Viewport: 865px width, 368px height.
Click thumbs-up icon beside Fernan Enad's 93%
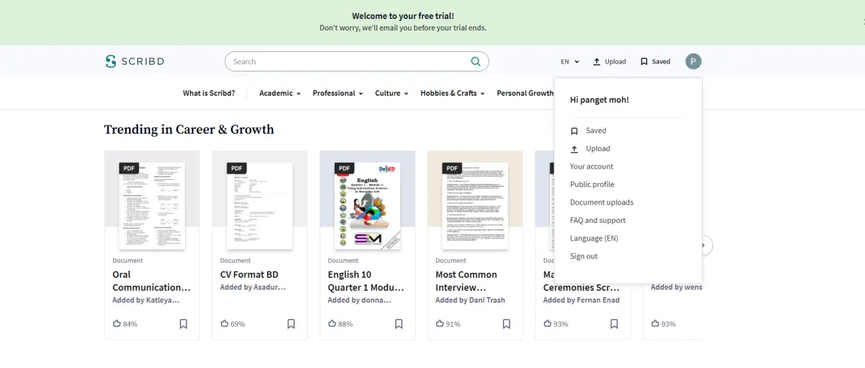[548, 323]
